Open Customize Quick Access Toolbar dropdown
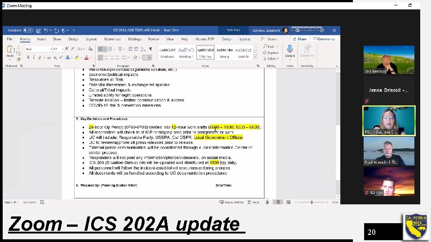431x242 pixels. (x=74, y=30)
